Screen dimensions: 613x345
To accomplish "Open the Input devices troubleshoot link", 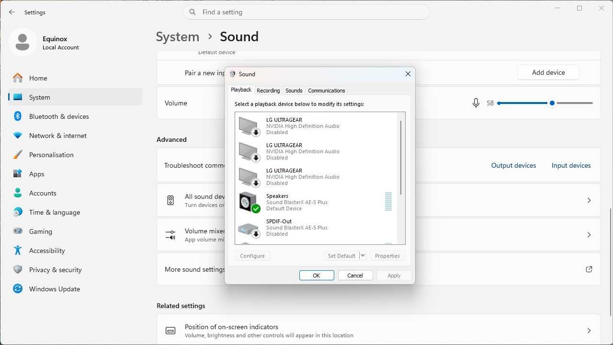I will (571, 165).
